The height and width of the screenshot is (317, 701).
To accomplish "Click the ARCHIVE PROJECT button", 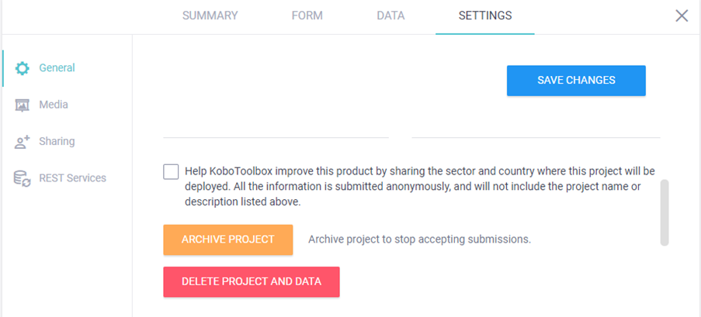I will pos(227,239).
